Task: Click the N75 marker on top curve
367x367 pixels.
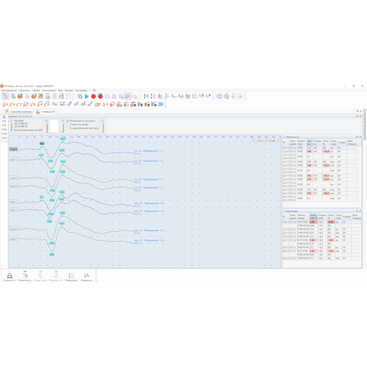Action: tap(42, 144)
